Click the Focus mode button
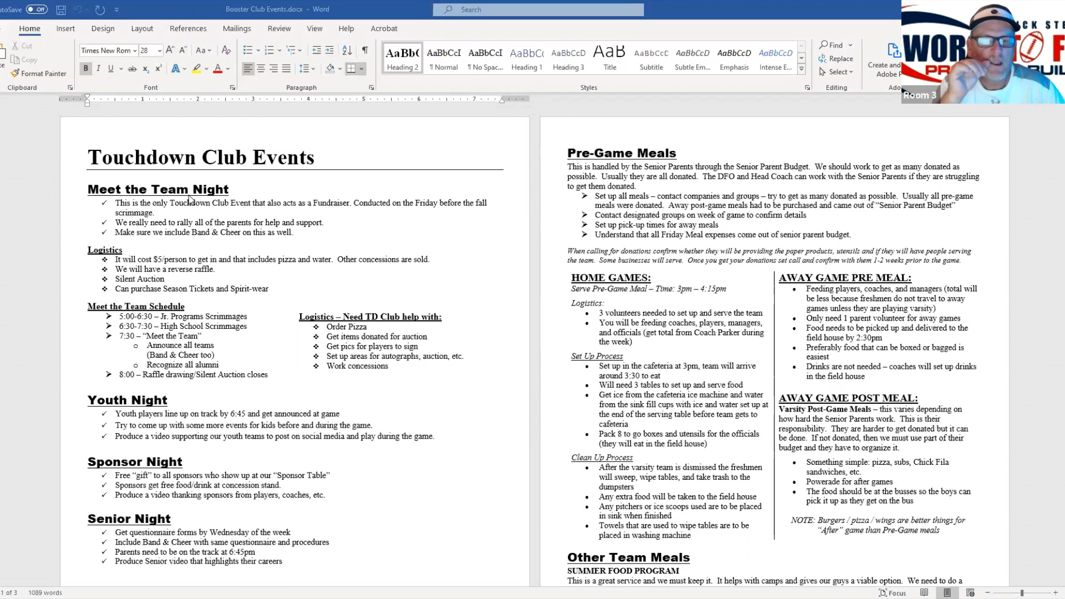 pos(892,593)
